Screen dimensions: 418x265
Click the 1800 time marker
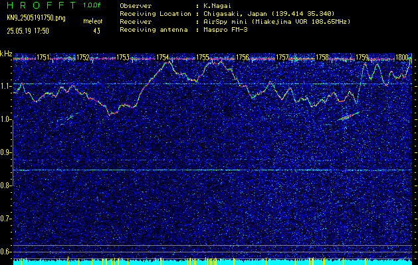pos(402,57)
